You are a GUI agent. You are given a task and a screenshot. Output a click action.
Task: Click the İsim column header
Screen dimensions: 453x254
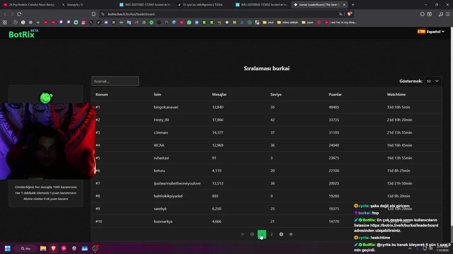point(157,95)
